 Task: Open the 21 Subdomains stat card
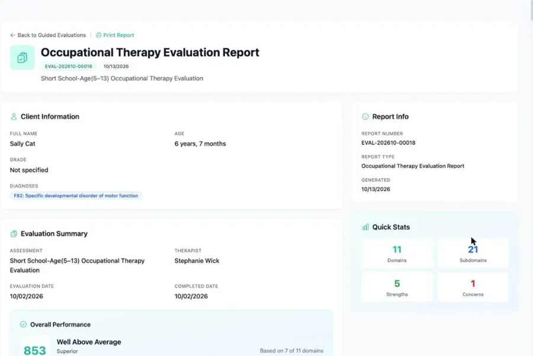[x=473, y=254]
